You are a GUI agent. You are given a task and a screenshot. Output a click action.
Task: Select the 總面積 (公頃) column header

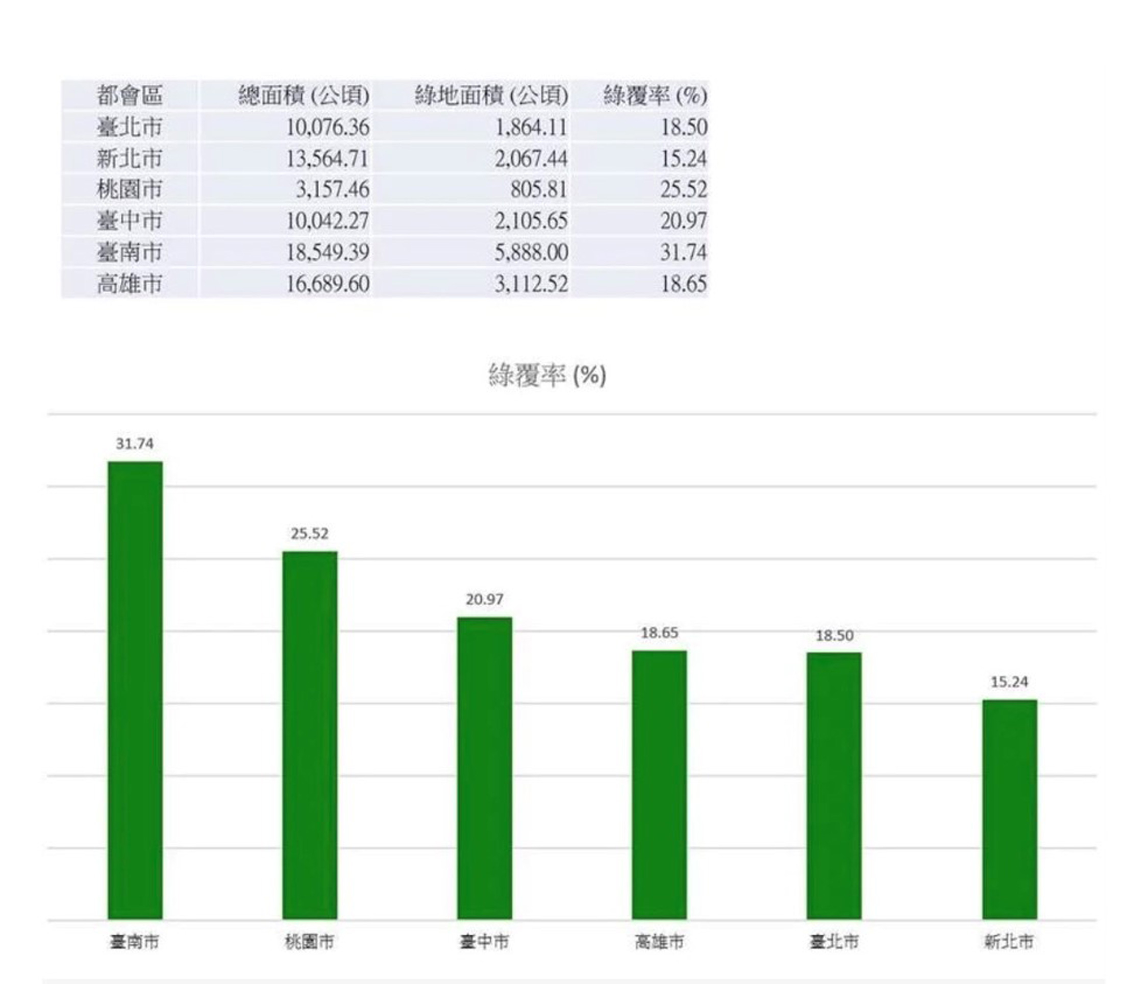pyautogui.click(x=304, y=95)
